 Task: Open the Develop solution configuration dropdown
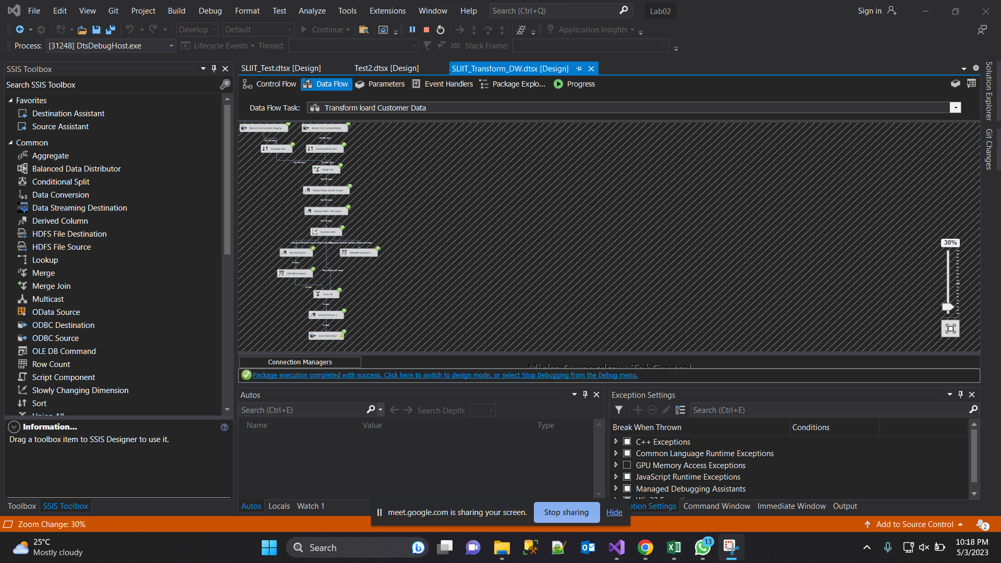pos(213,30)
